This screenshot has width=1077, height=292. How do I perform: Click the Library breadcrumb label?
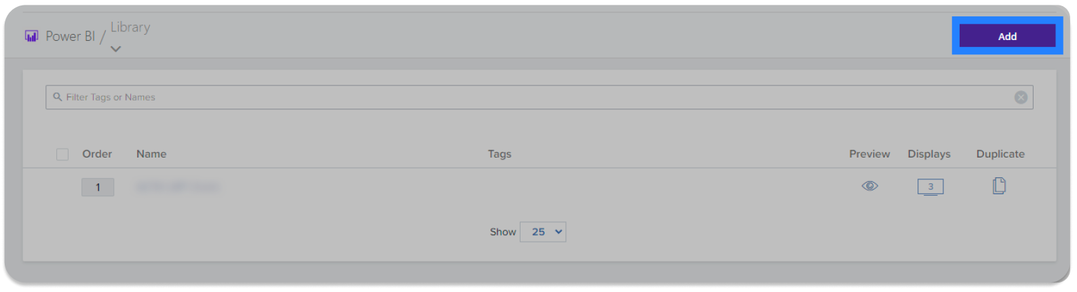(x=130, y=27)
